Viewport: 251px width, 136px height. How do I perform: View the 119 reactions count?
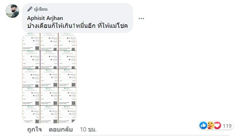[x=227, y=126]
